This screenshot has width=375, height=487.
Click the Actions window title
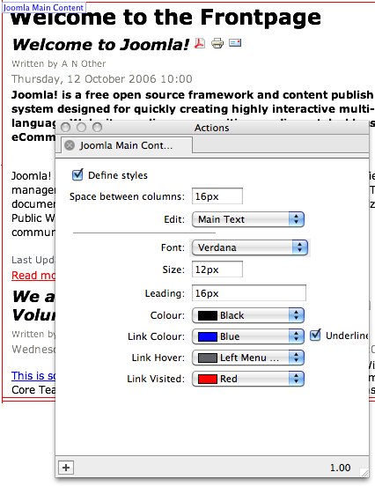pyautogui.click(x=212, y=128)
